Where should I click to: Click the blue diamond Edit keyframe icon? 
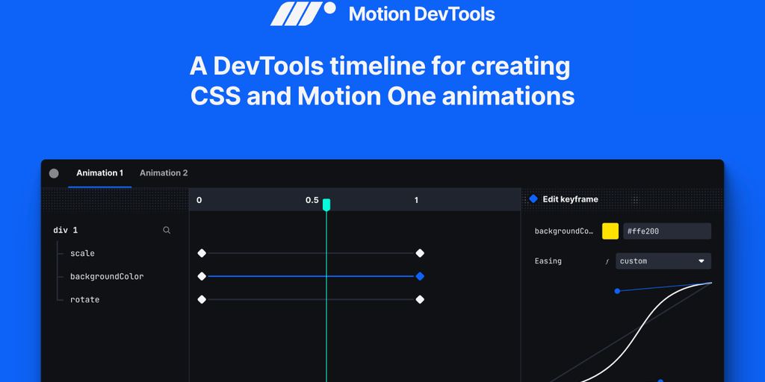[x=533, y=198]
